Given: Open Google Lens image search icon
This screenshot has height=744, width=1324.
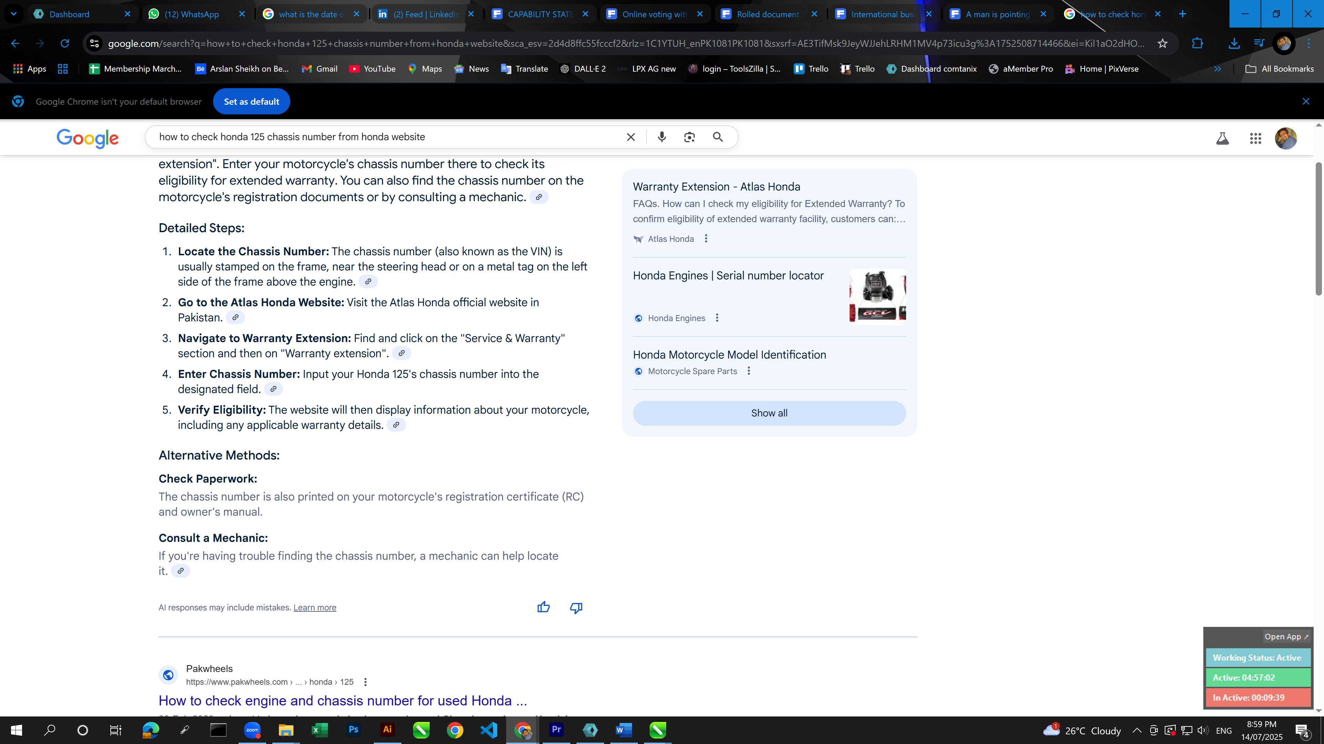Looking at the screenshot, I should click(x=689, y=137).
